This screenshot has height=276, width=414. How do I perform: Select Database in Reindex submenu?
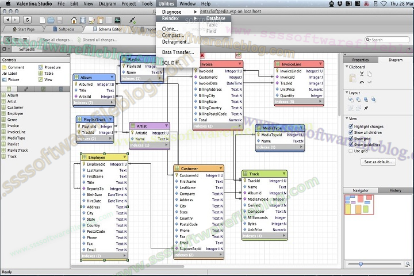pyautogui.click(x=216, y=18)
